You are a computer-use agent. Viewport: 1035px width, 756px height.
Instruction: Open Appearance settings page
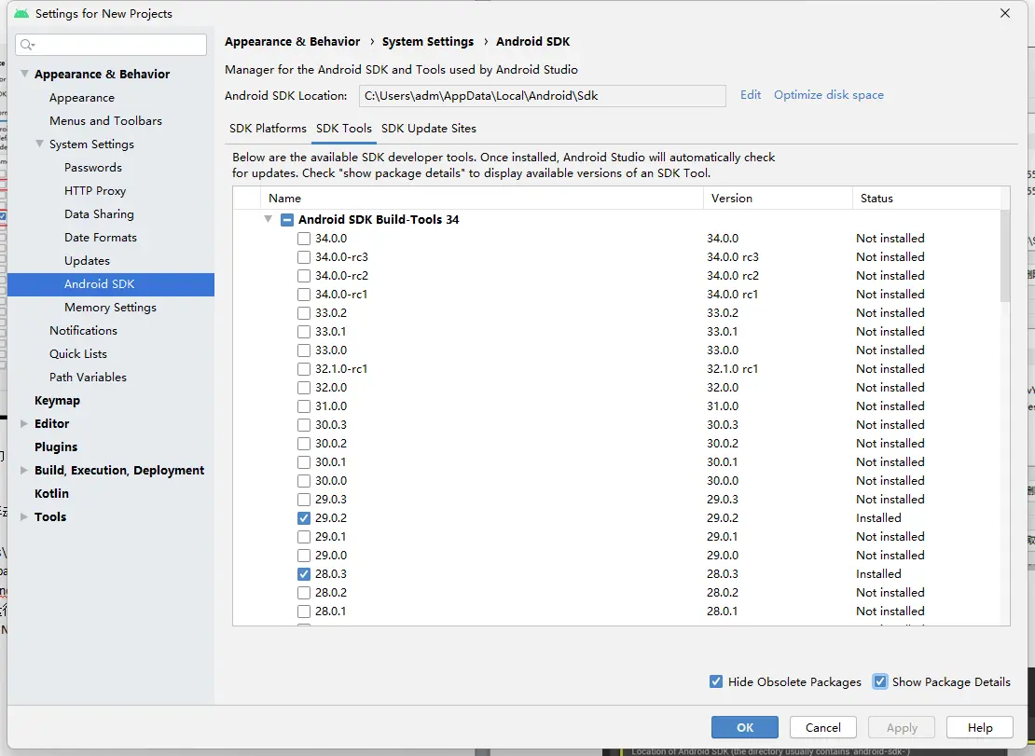click(82, 98)
